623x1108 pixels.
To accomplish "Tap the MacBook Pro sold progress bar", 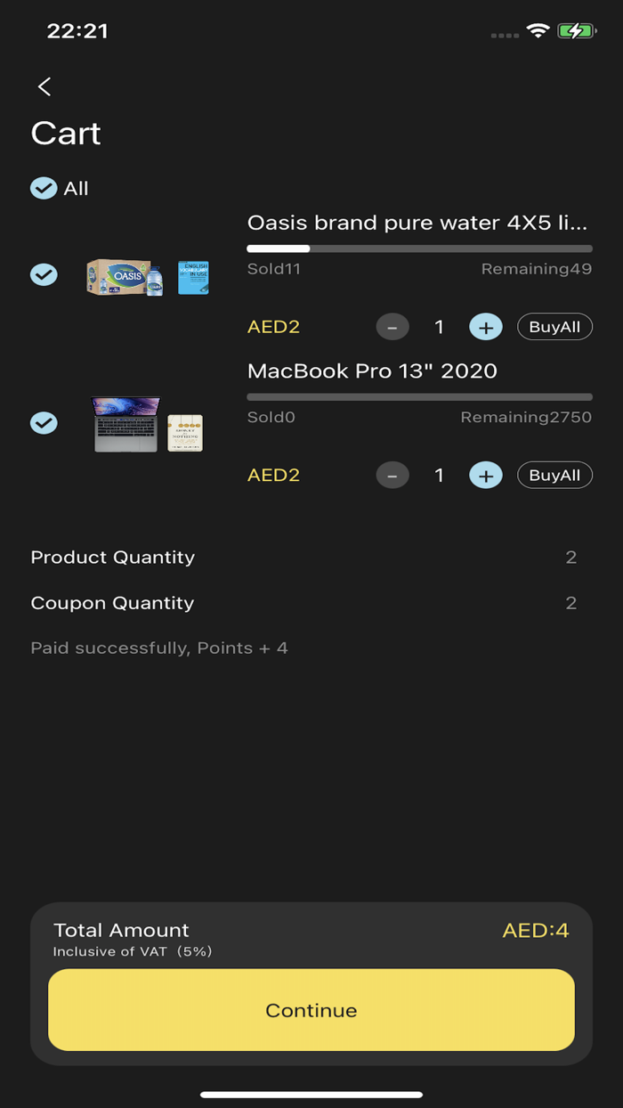I will [x=419, y=396].
